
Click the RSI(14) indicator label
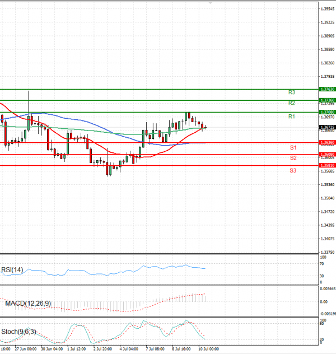point(12,270)
